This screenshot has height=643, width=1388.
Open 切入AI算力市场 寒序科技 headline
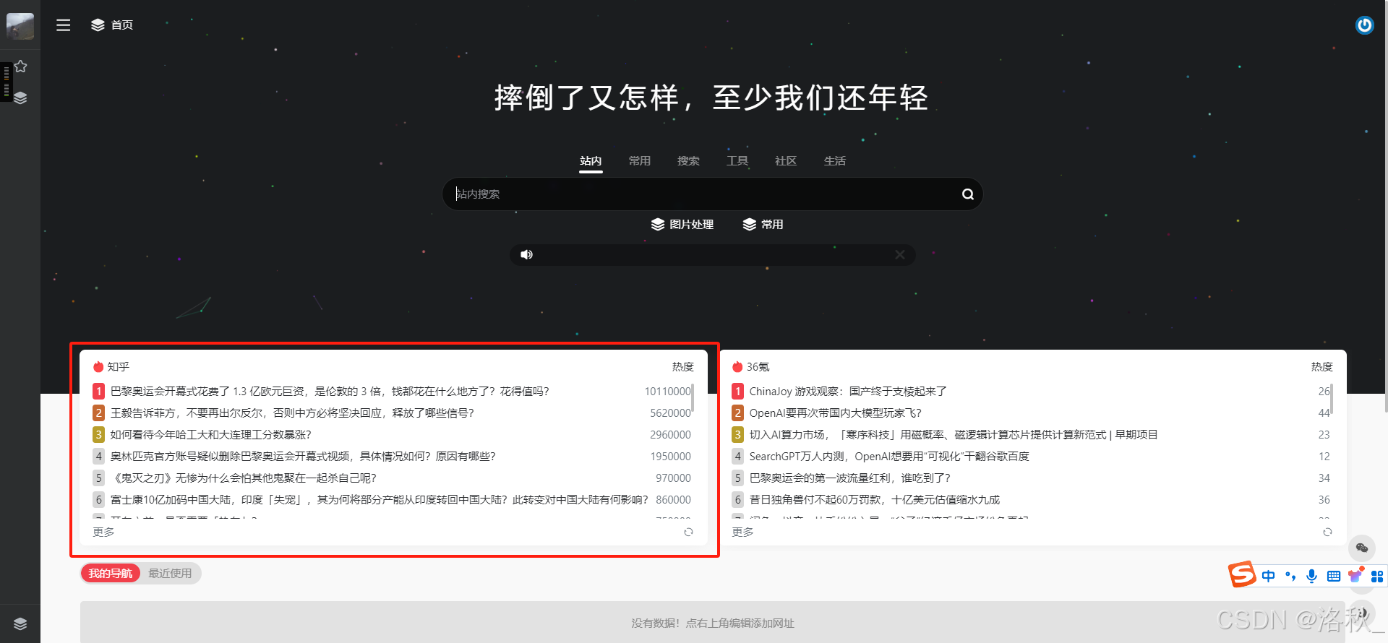[954, 434]
